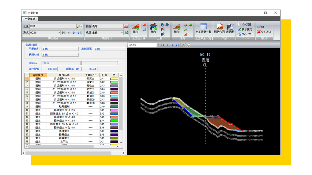This screenshot has height=175, width=312.
Task: Open the 土工数量一覧 table
Action: tap(203, 28)
